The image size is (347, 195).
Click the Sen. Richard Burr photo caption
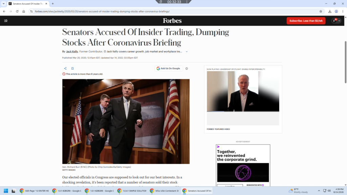click(97, 167)
